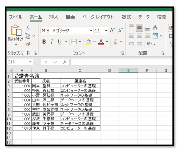Screen dimensions: 181x154
Task: Toggle Bold formatting
Action: click(x=44, y=42)
